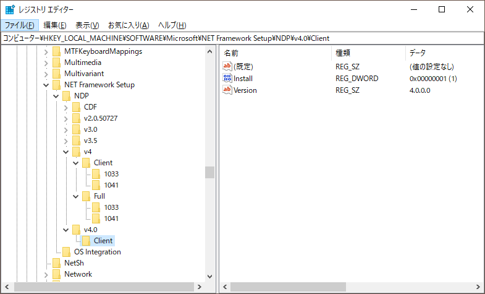Collapse the Full key under v4
Screen dimensions: 485x294
(76, 197)
